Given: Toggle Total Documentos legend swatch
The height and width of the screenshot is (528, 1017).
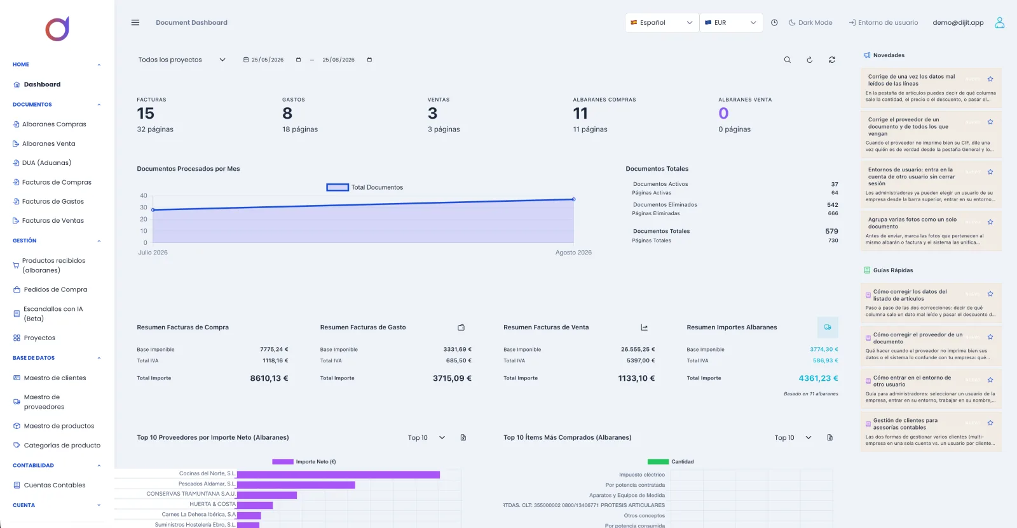Looking at the screenshot, I should 338,187.
